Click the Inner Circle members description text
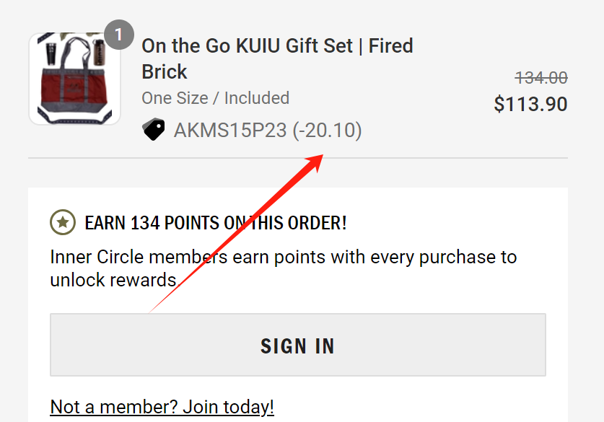The height and width of the screenshot is (422, 604). (x=283, y=268)
